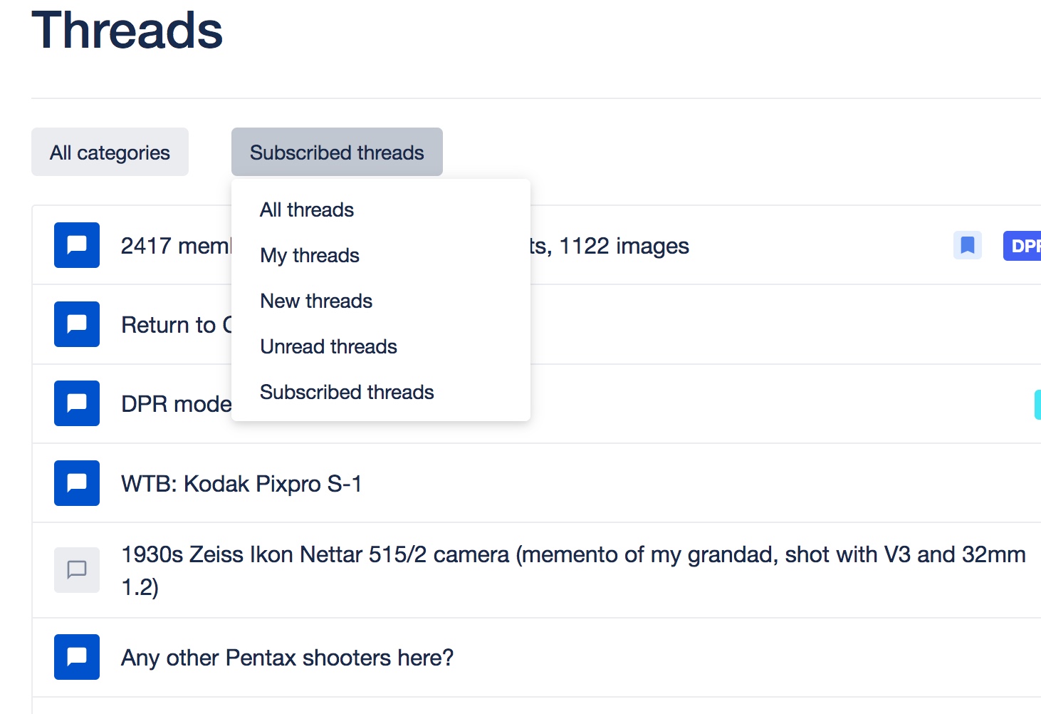Collapse the Subscribed threads dropdown button

[337, 152]
